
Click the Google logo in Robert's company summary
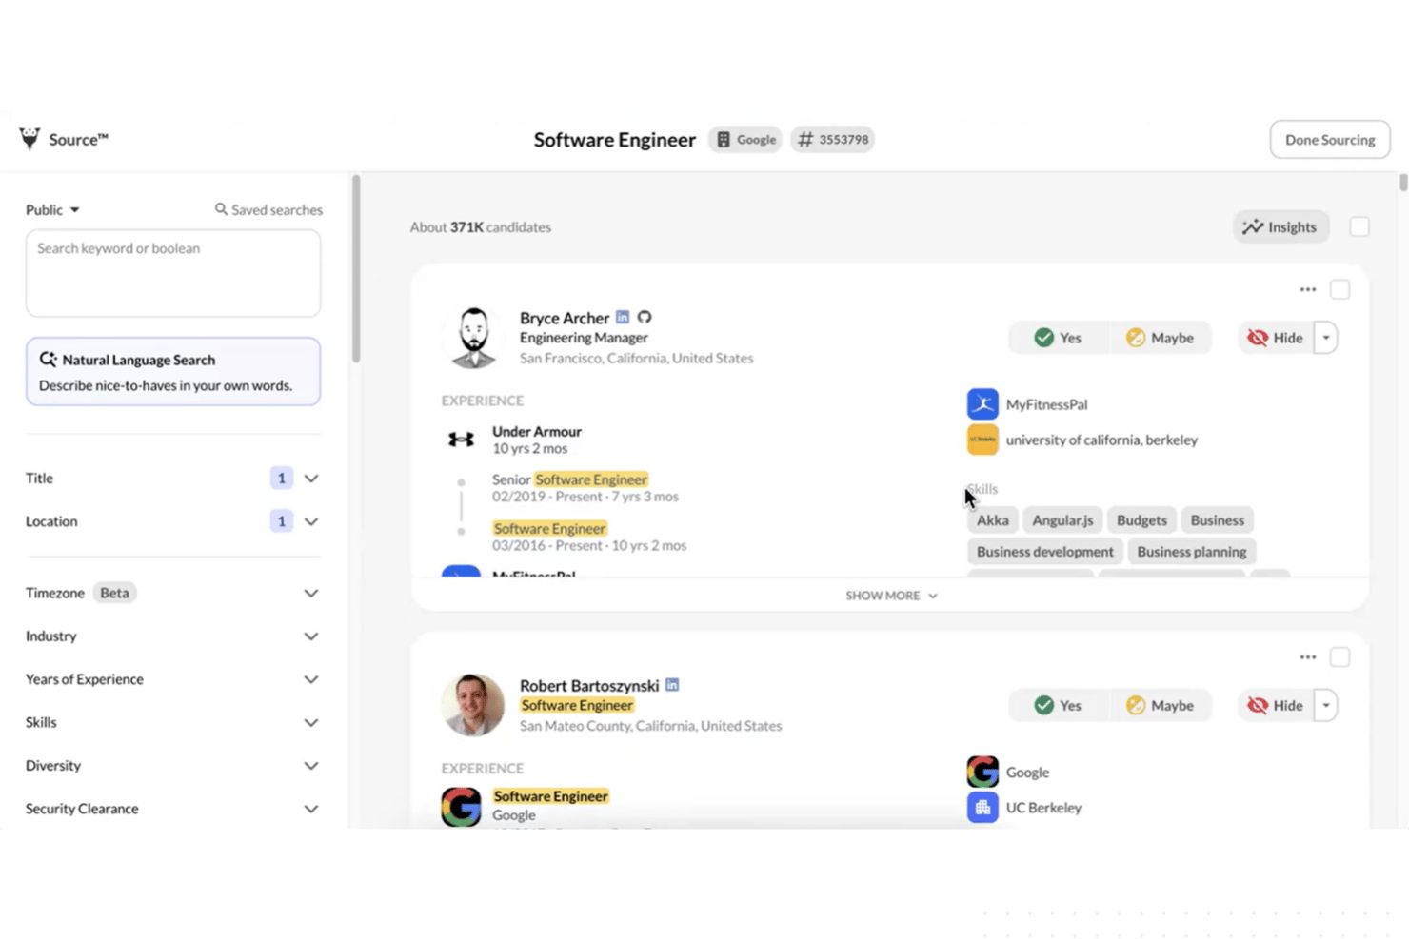pos(982,772)
